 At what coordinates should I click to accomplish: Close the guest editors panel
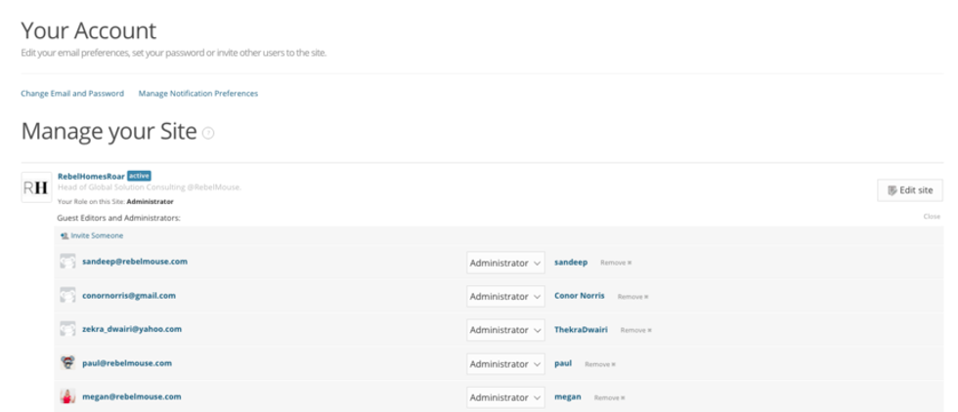(932, 217)
